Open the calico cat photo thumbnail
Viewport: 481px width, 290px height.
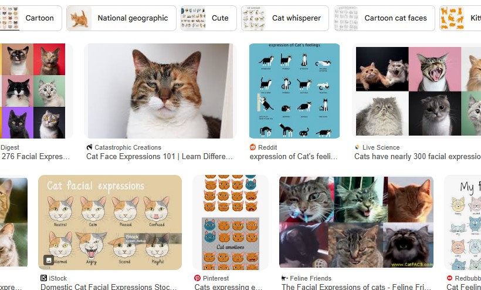[x=161, y=91]
